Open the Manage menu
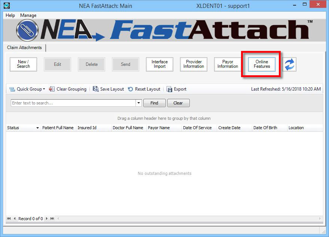329x237 pixels. (28, 15)
